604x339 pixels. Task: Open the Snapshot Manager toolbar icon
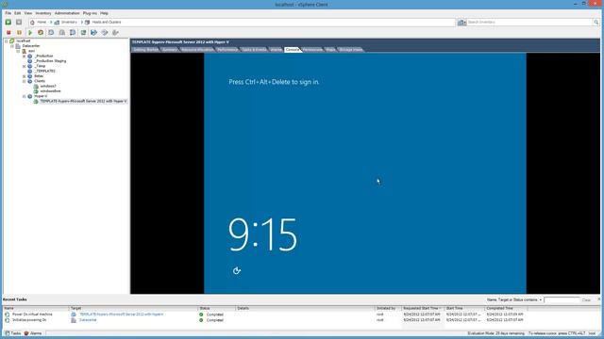(73, 33)
